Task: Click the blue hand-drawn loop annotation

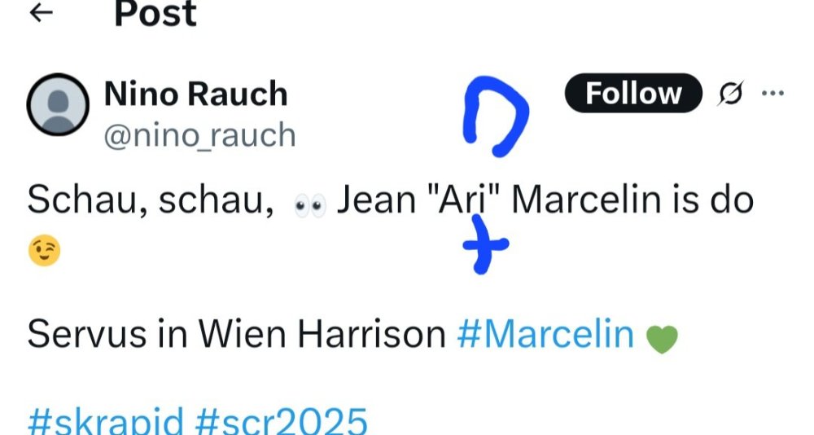Action: [495, 116]
